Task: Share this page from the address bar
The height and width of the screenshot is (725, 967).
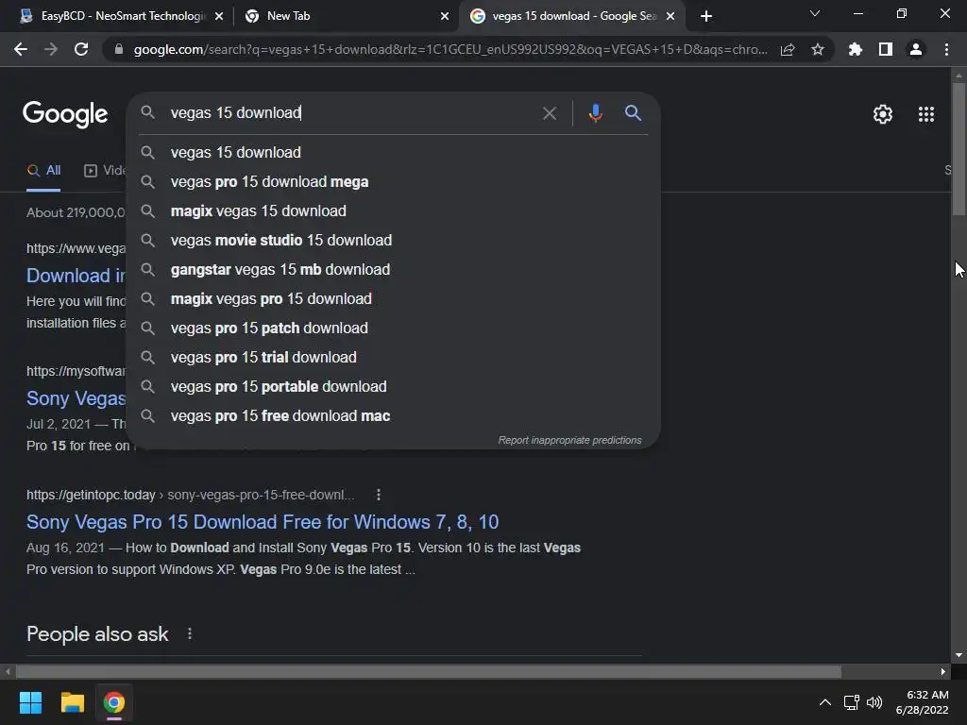Action: pyautogui.click(x=788, y=49)
